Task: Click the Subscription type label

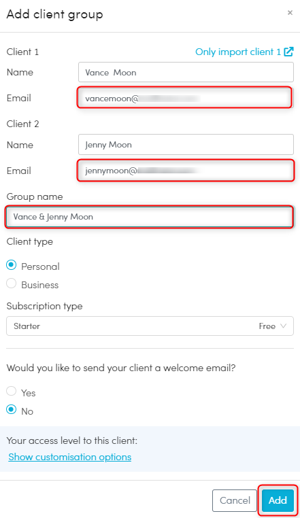Action: pos(45,306)
